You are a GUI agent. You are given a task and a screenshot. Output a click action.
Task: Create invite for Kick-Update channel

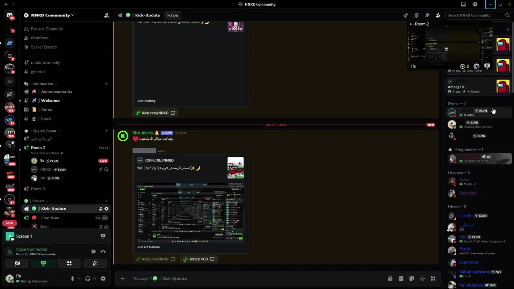point(100,209)
